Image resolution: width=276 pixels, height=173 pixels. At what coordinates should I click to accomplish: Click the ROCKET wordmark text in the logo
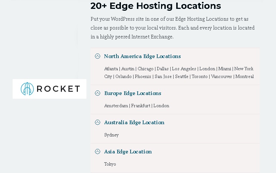coord(58,89)
